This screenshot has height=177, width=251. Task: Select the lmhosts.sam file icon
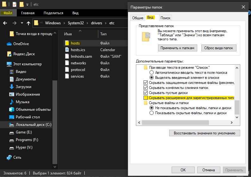pos(67,56)
